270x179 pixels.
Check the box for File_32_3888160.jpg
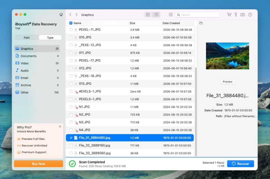[x=71, y=145]
